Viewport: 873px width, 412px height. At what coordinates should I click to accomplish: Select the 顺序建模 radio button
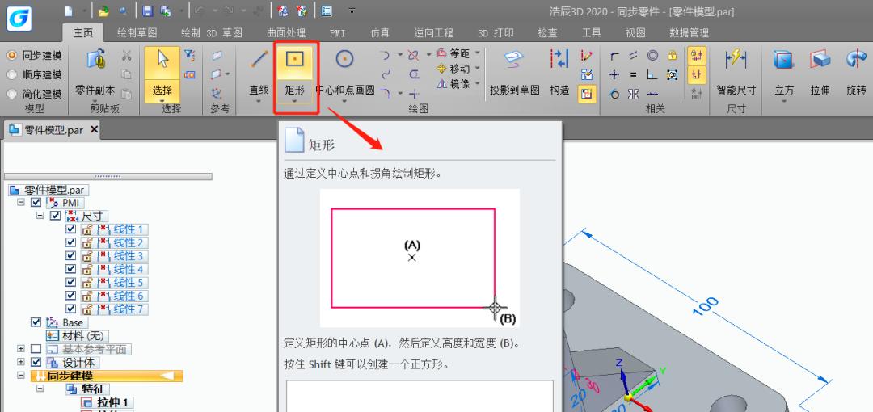[11, 74]
